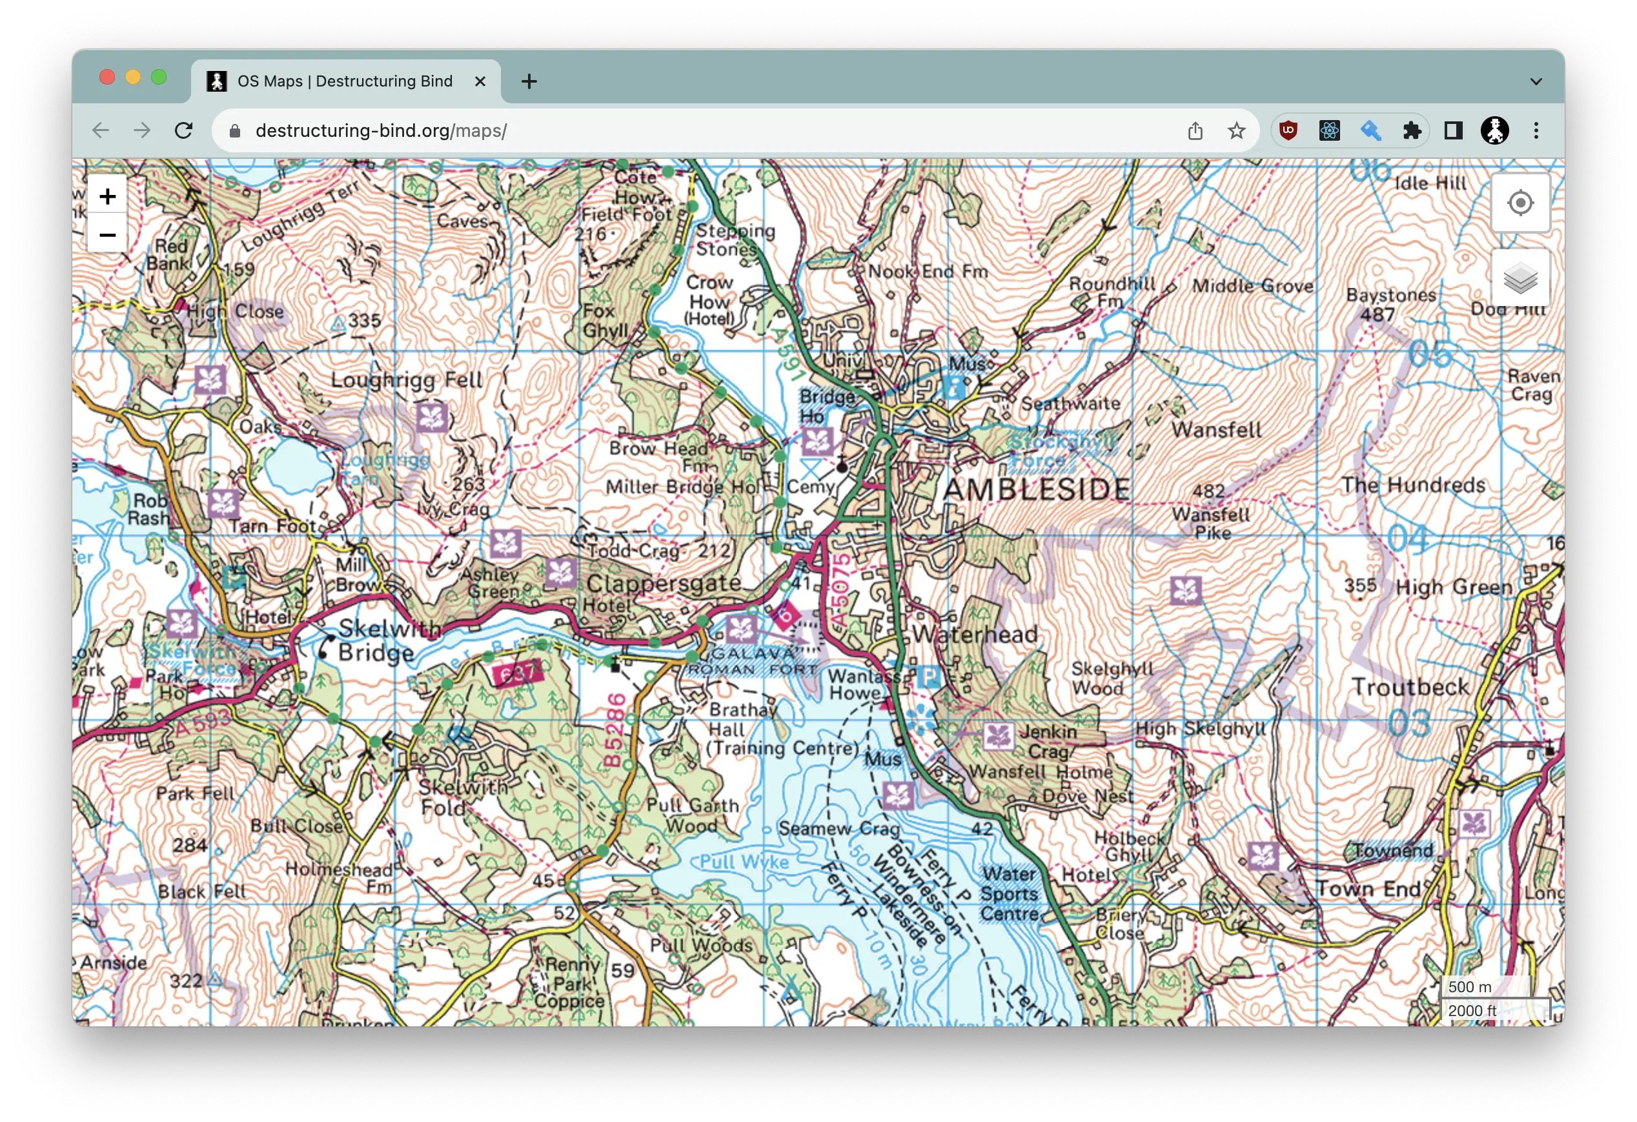Open the Extensions puzzle-piece menu
The width and height of the screenshot is (1637, 1122).
(1412, 130)
